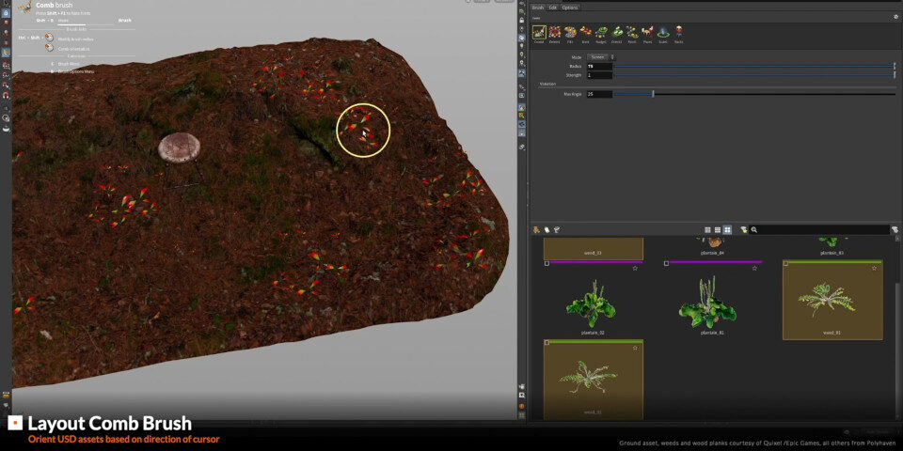Adjust the Max Angle slider handle
The image size is (903, 451).
653,94
